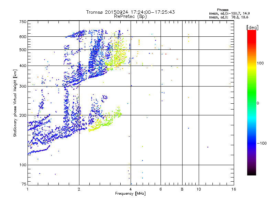Click the x-axis tick label '6'
Screen dimensions: 275x206
161,189
